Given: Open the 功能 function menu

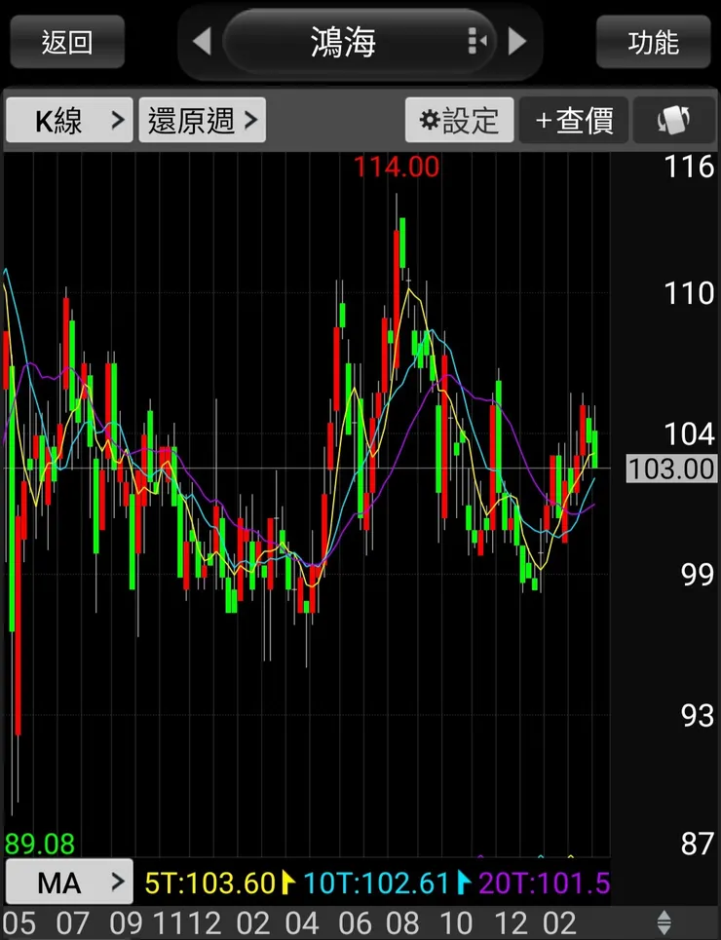Looking at the screenshot, I should point(653,42).
